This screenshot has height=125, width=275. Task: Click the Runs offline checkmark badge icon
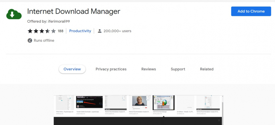coord(30,40)
